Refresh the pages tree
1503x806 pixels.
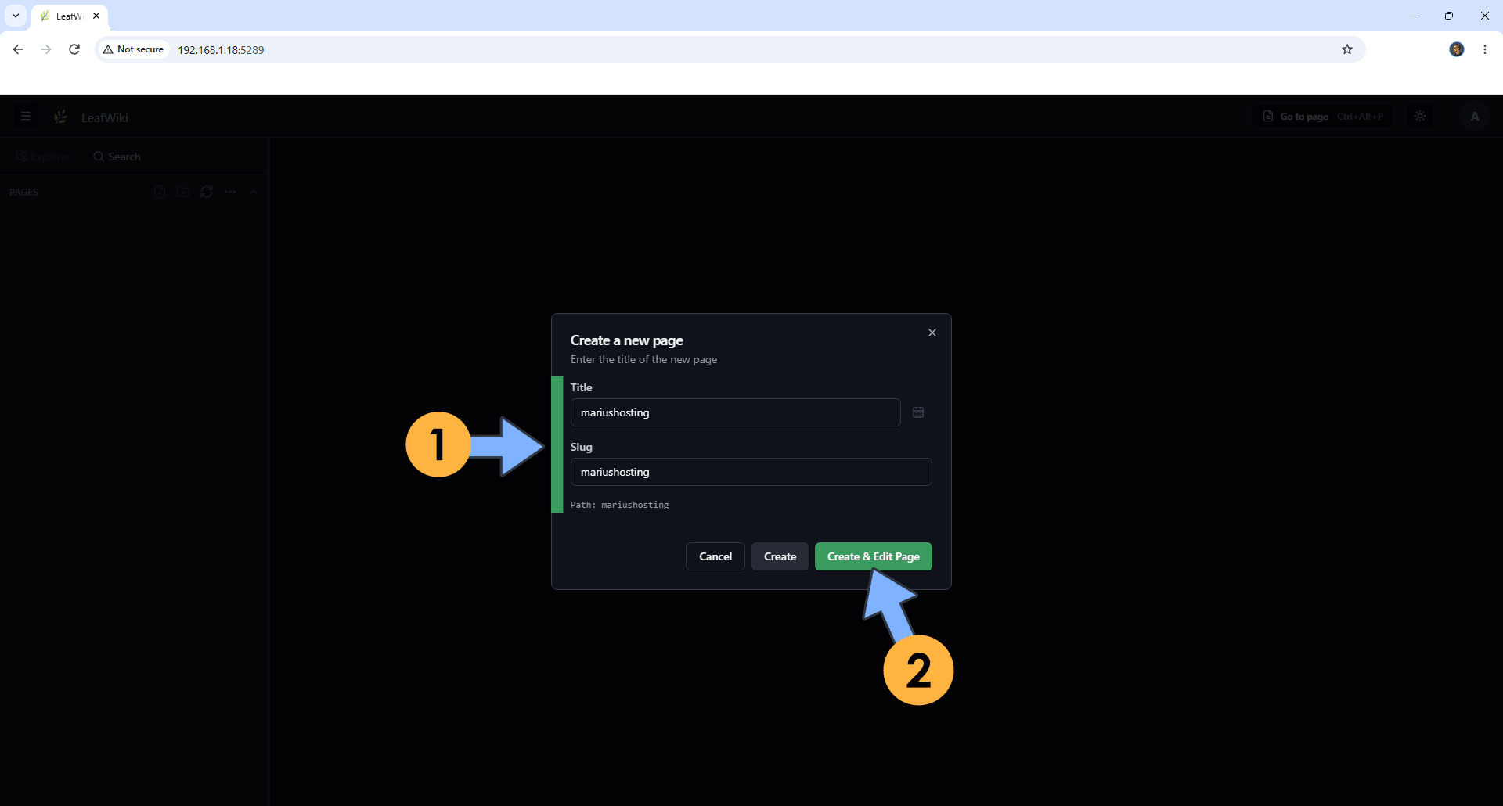pos(207,192)
